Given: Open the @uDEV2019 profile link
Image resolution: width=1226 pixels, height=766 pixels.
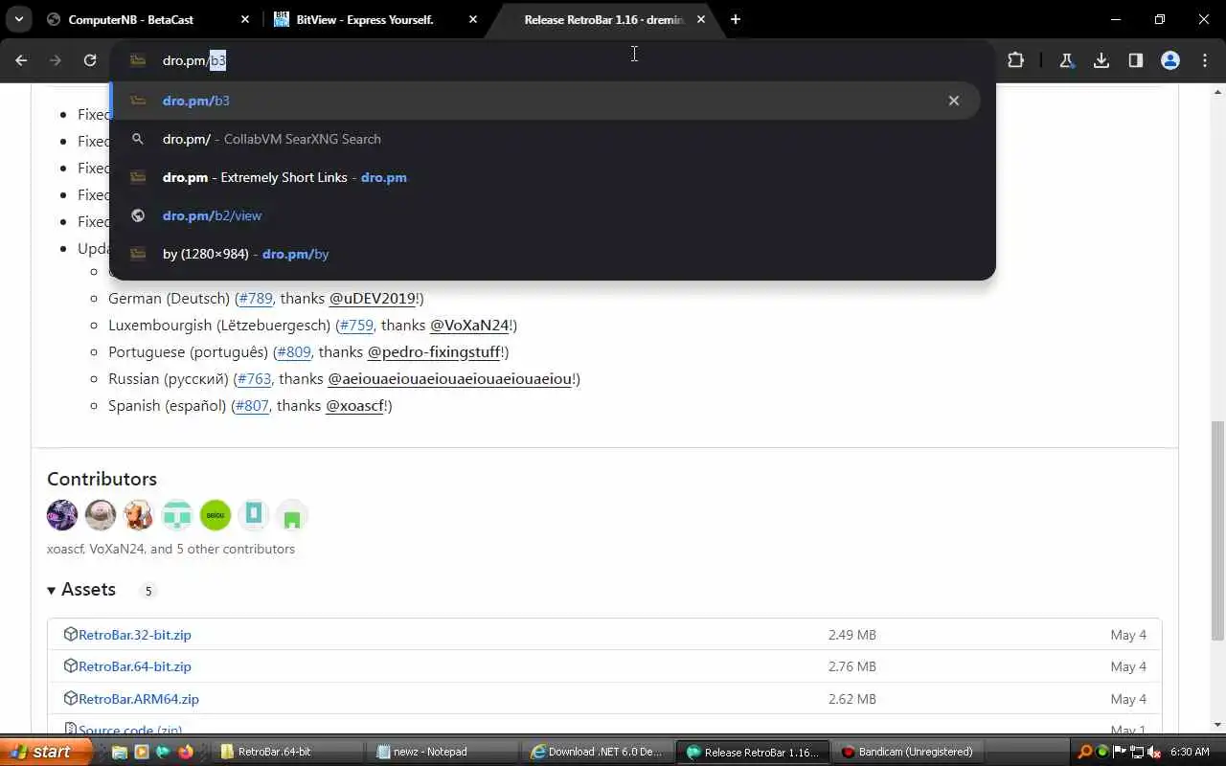Looking at the screenshot, I should point(372,298).
